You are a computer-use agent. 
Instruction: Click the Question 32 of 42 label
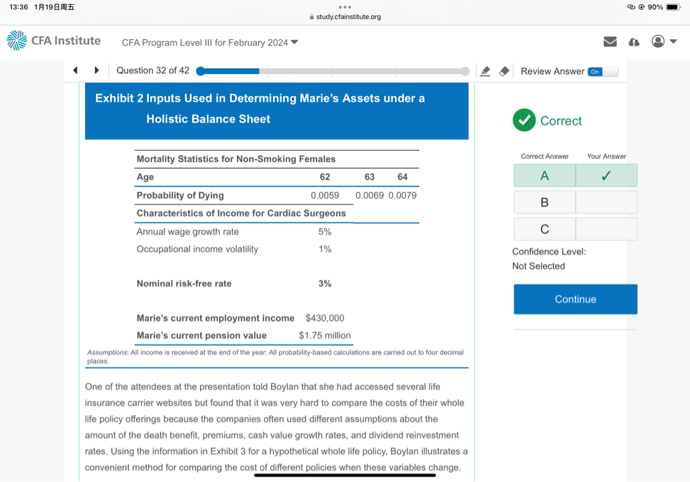coord(153,71)
